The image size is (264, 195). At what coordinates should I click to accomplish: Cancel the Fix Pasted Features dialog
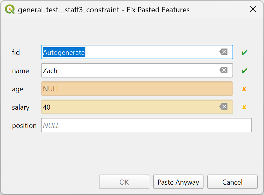coord(232,182)
